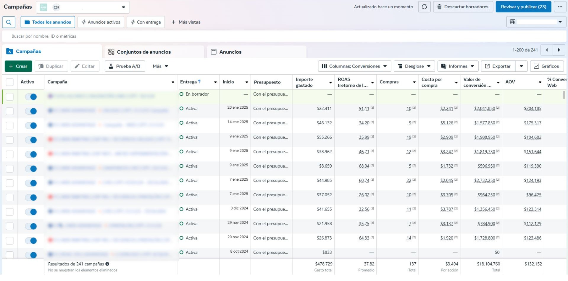Click Revisar y publicar button
Viewport: 568px width, 281px height.
(x=523, y=7)
